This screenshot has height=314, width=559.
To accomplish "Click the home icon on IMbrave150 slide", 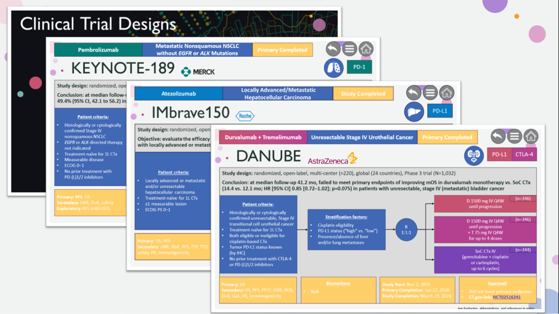I will (447, 93).
